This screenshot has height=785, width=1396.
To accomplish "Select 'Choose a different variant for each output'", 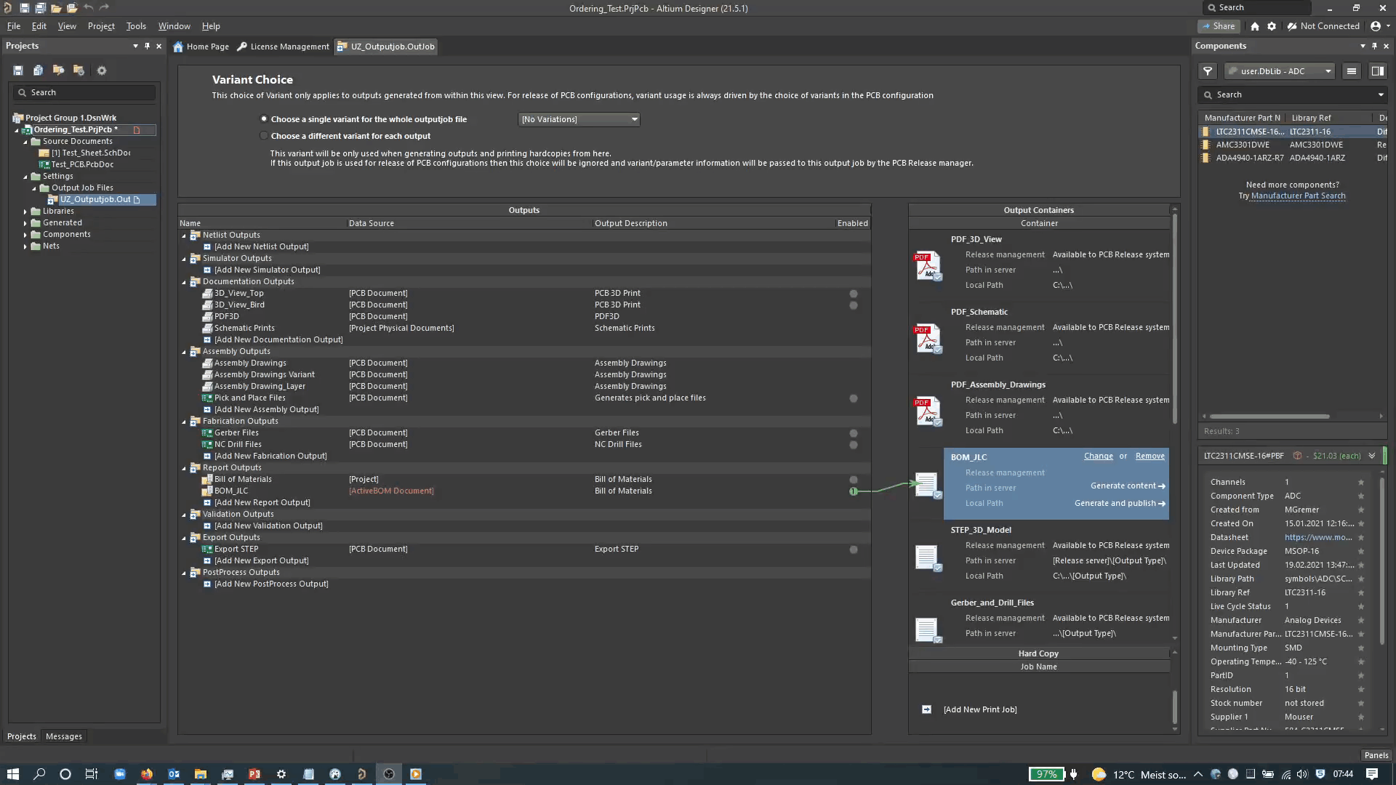I will point(264,136).
